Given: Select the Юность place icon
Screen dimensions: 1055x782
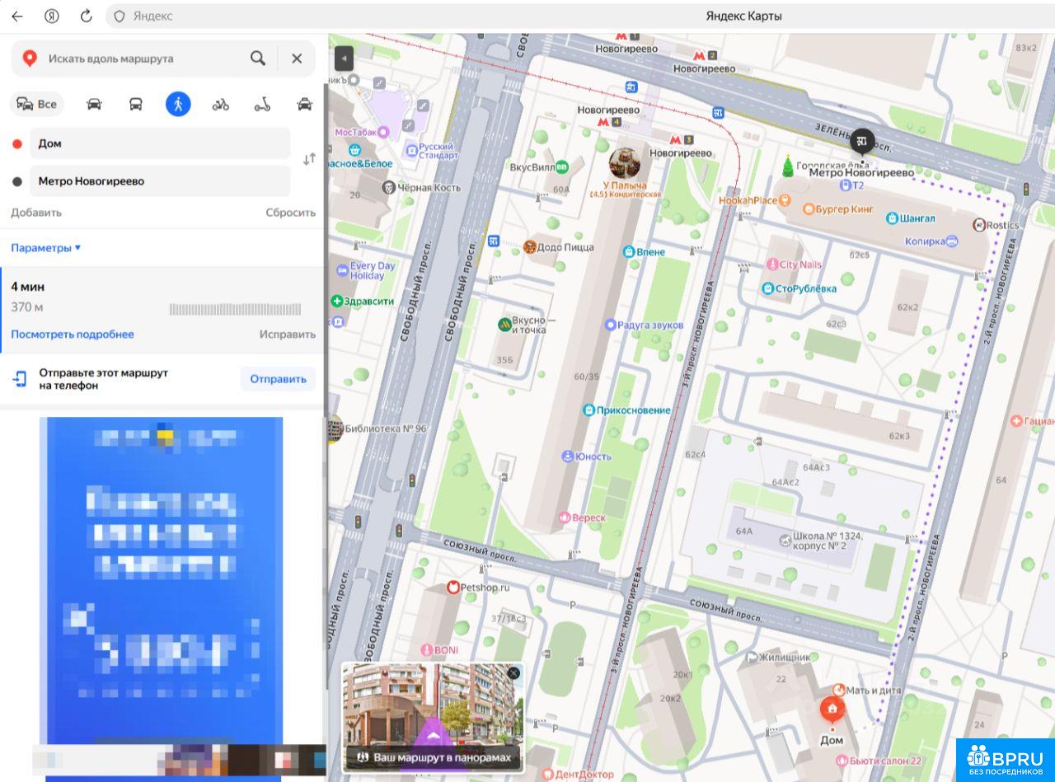Looking at the screenshot, I should tap(567, 457).
